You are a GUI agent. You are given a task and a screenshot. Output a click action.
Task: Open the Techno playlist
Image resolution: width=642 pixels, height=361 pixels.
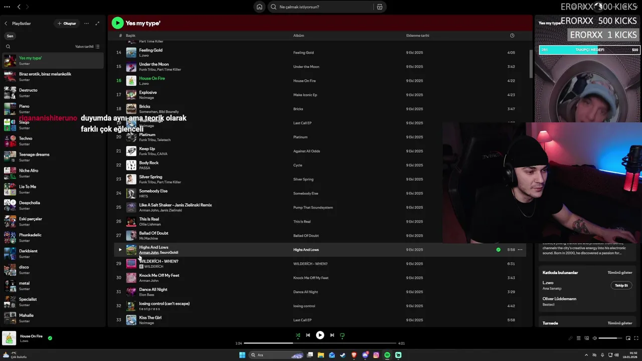point(53,140)
